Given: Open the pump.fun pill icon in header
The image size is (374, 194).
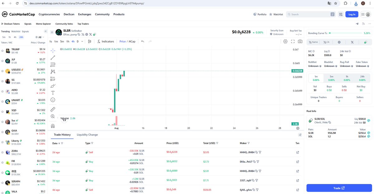Looking at the screenshot, I should [94, 35].
